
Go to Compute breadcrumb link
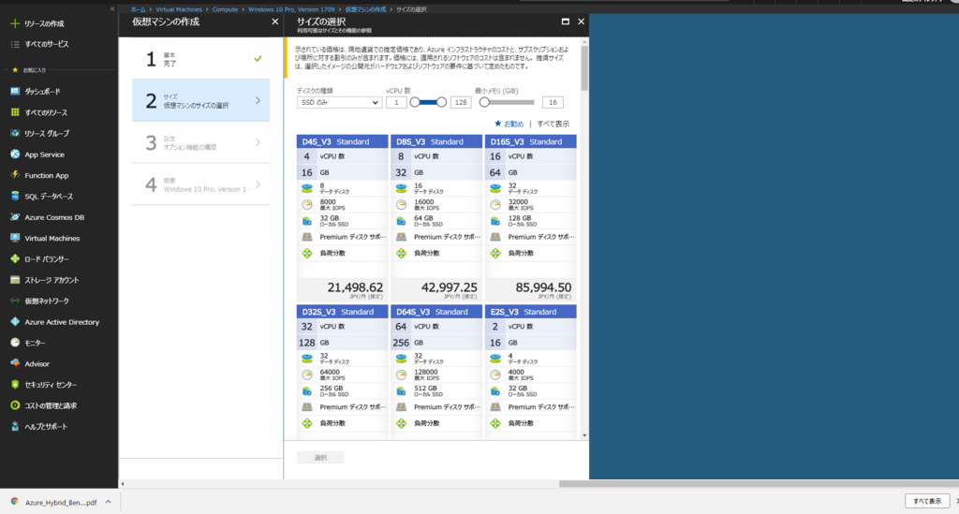coord(225,9)
